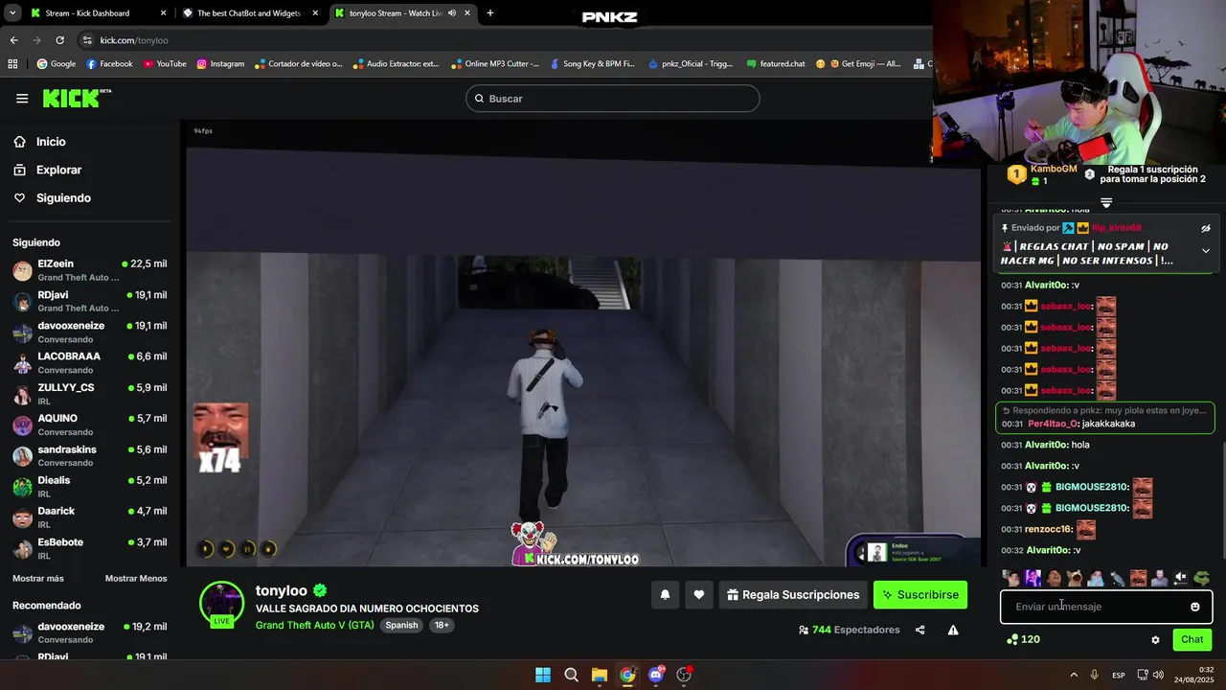Image resolution: width=1226 pixels, height=690 pixels.
Task: Show hidden system tray icons
Action: (1074, 675)
